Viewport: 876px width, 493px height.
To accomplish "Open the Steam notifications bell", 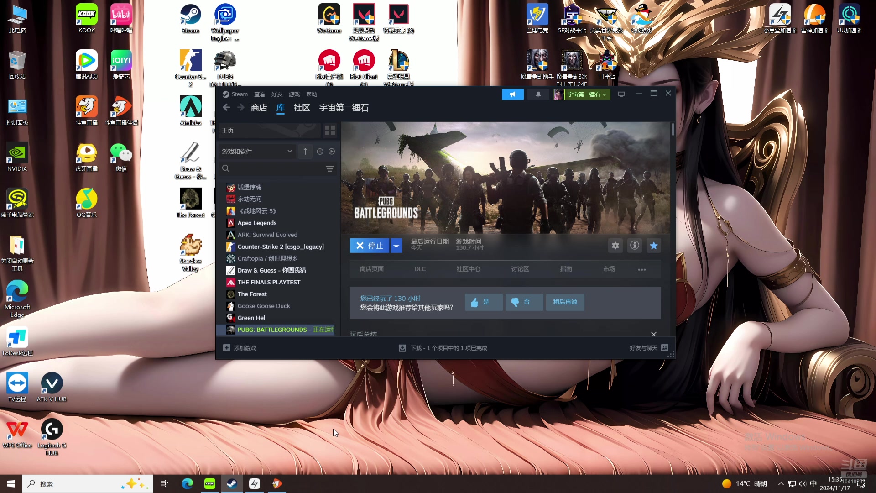I will tap(538, 94).
